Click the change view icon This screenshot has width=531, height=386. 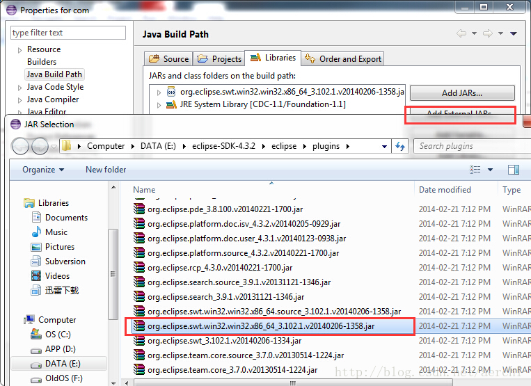pos(475,170)
